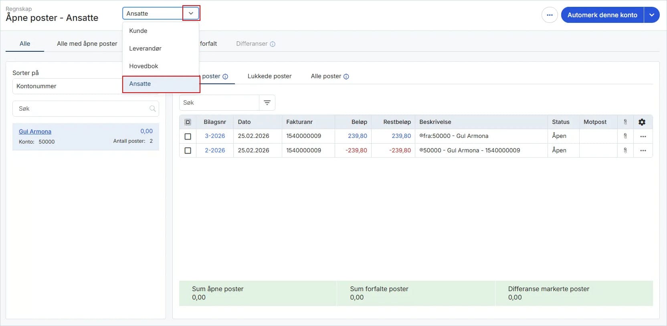Choose Kunde from the dropdown list
The image size is (667, 326).
click(161, 31)
